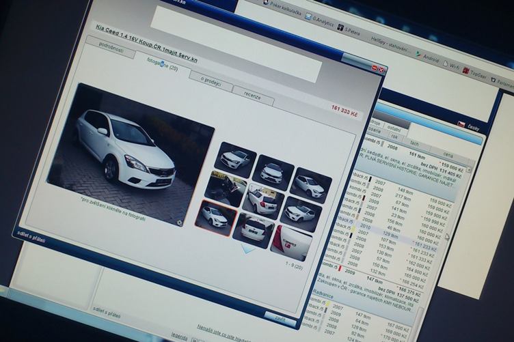Sort the list by tach. column
This screenshot has height=342, width=514.
[x=415, y=143]
